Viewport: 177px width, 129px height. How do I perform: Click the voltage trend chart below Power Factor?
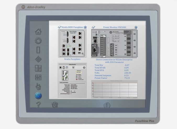[114, 89]
